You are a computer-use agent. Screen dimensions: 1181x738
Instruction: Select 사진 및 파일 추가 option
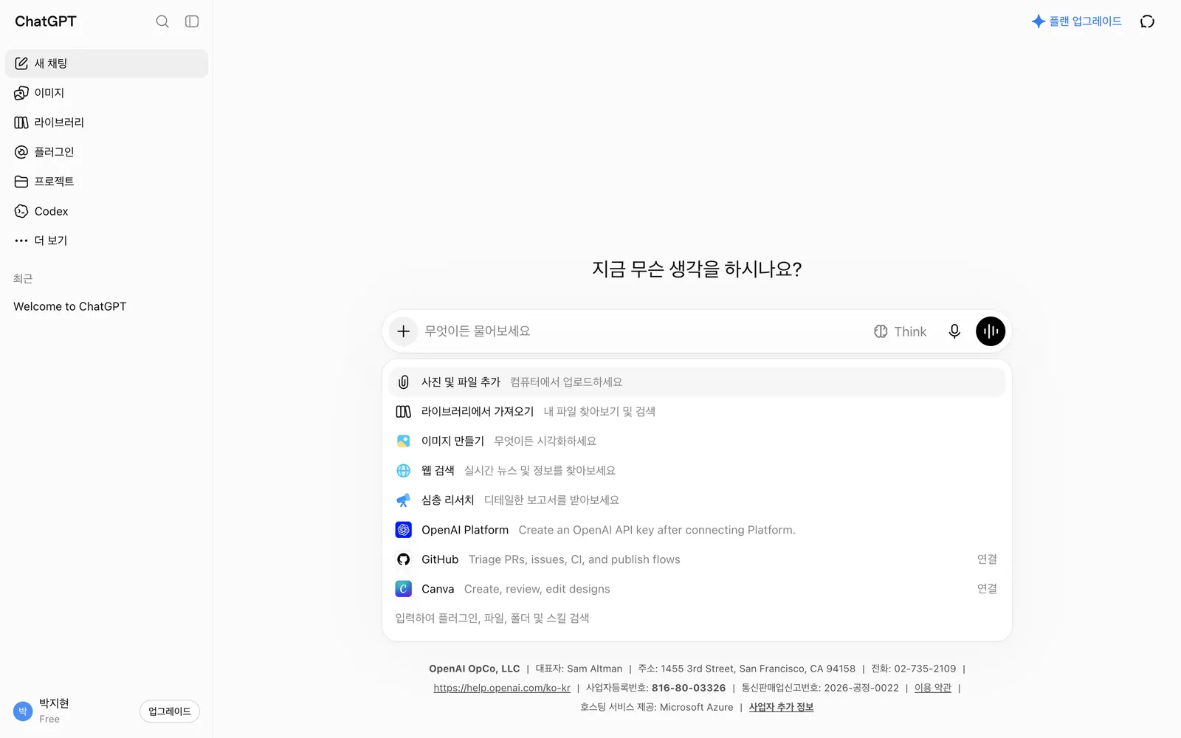pos(697,382)
